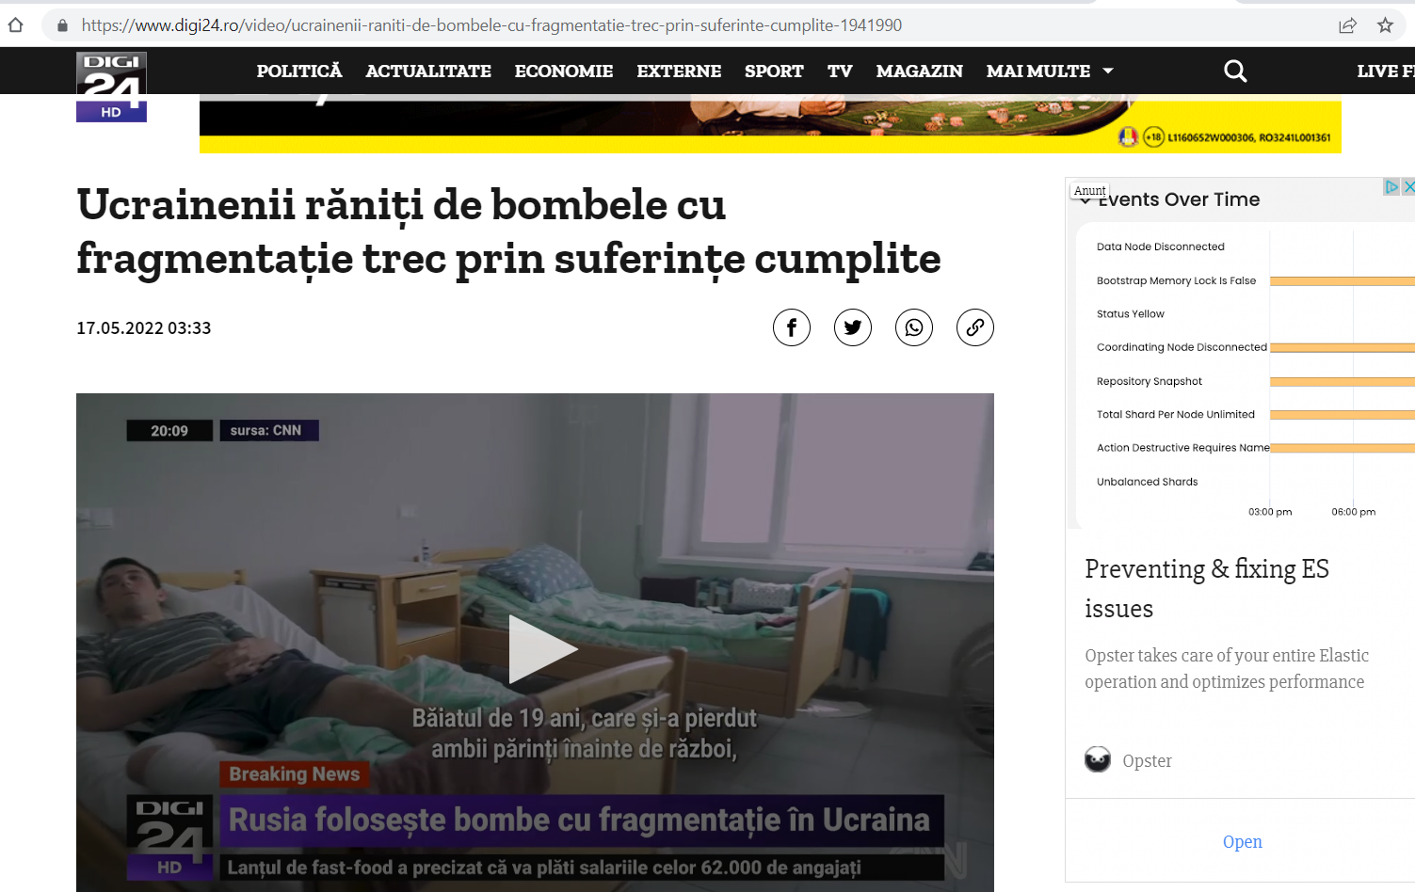Select the EXTERNE menu item
This screenshot has height=892, width=1415.
[679, 71]
